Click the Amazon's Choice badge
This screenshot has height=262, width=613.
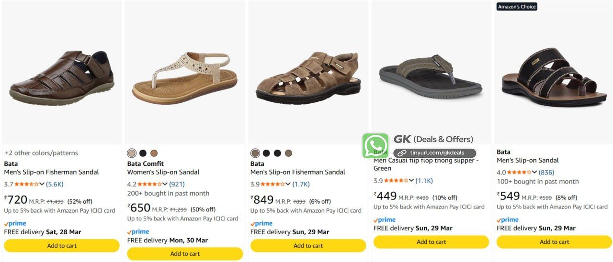coord(517,7)
